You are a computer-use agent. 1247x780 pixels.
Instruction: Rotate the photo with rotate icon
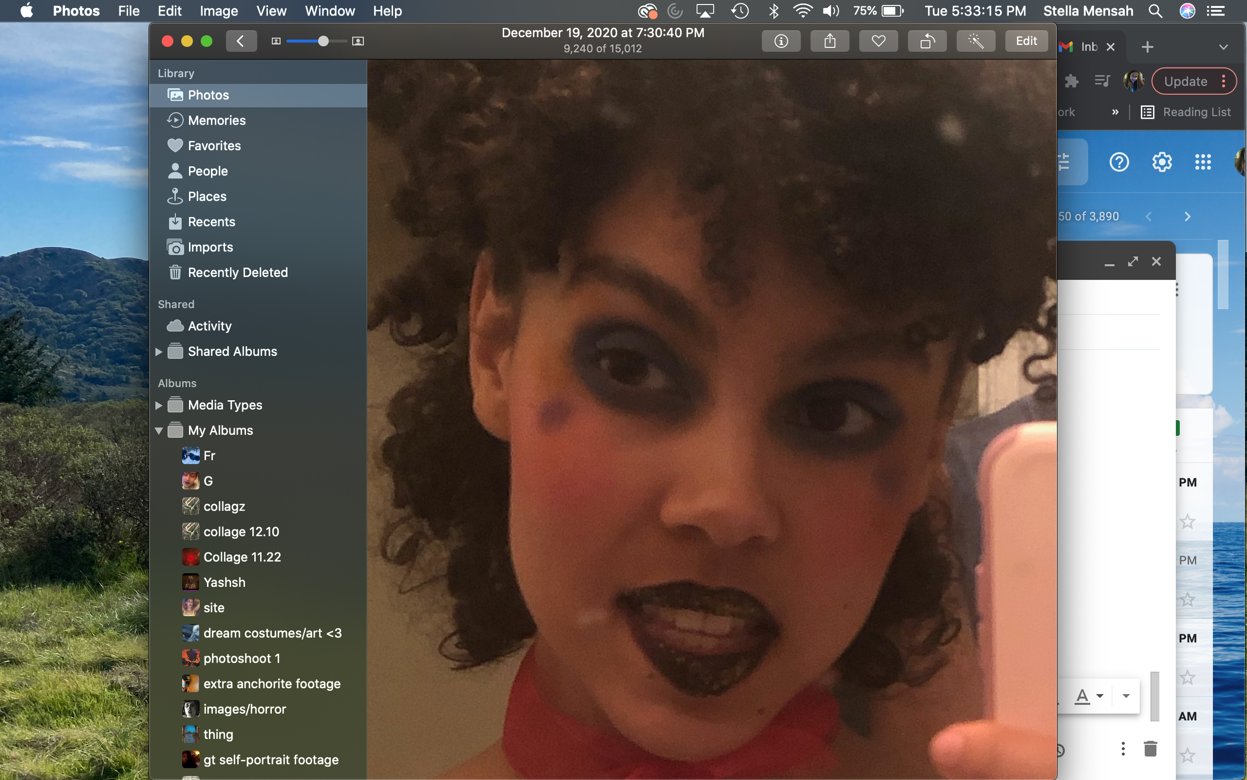coord(927,41)
